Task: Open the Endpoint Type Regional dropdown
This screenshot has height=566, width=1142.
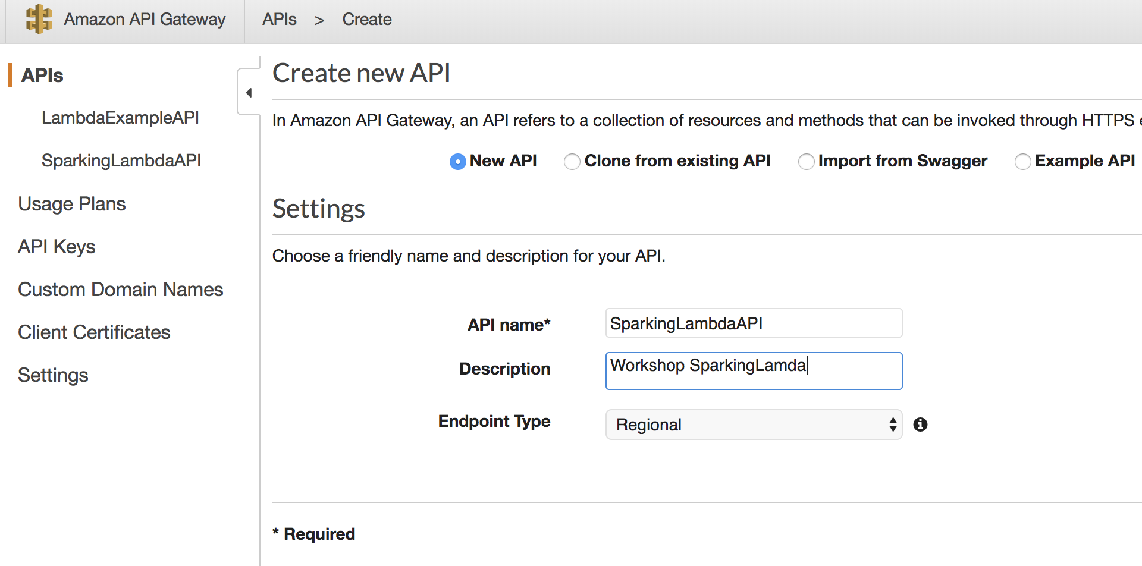Action: pos(754,424)
